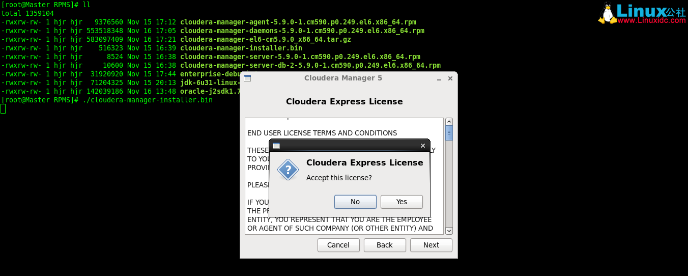This screenshot has height=276, width=688.
Task: Click the Cancel button in installer
Action: point(338,245)
